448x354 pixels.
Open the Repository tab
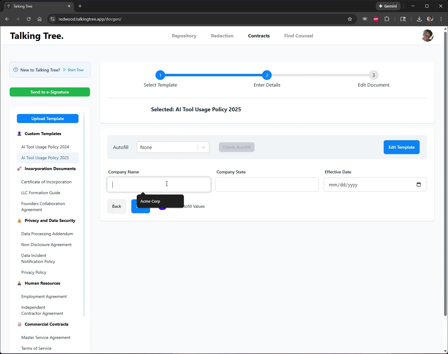[x=184, y=36]
